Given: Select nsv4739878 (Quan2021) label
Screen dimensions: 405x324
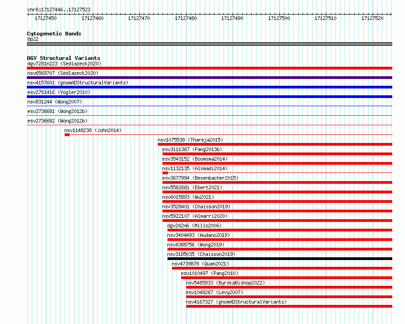Looking at the screenshot, I should [x=200, y=264].
